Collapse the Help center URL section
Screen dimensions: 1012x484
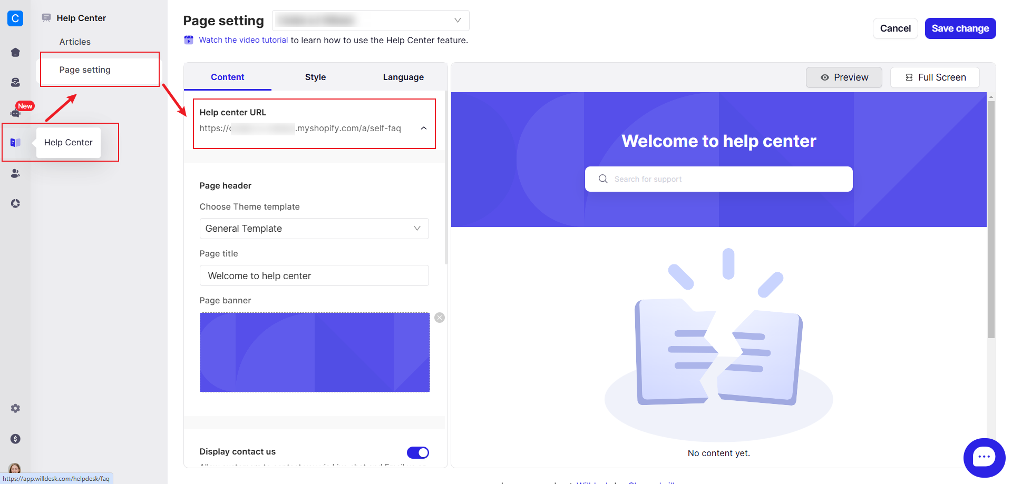[424, 128]
